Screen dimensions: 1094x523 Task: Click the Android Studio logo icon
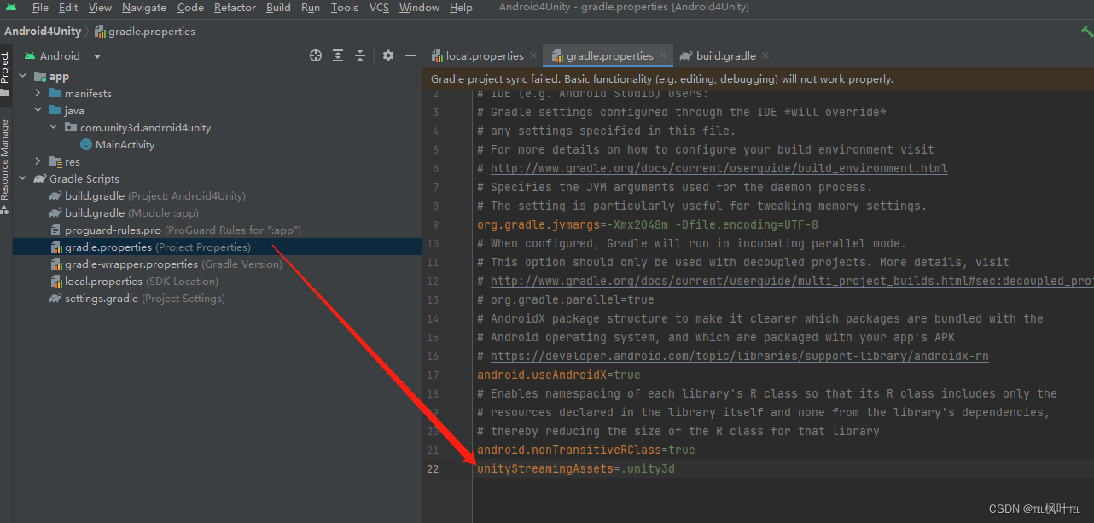click(x=11, y=8)
